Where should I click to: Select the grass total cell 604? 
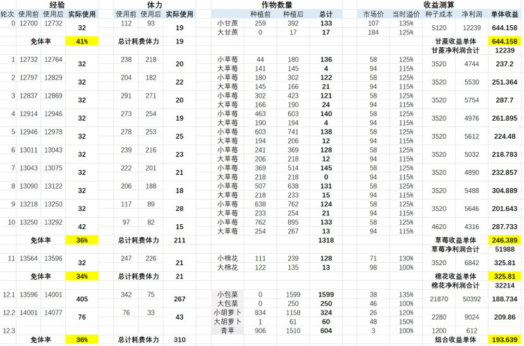coord(326,331)
